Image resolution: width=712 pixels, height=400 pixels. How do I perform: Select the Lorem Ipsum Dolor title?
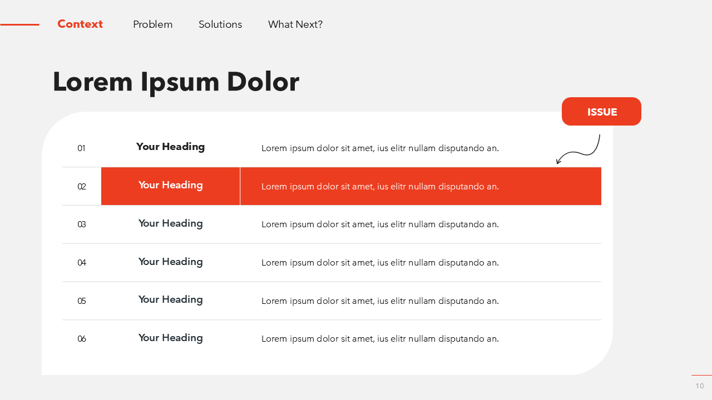tap(176, 82)
